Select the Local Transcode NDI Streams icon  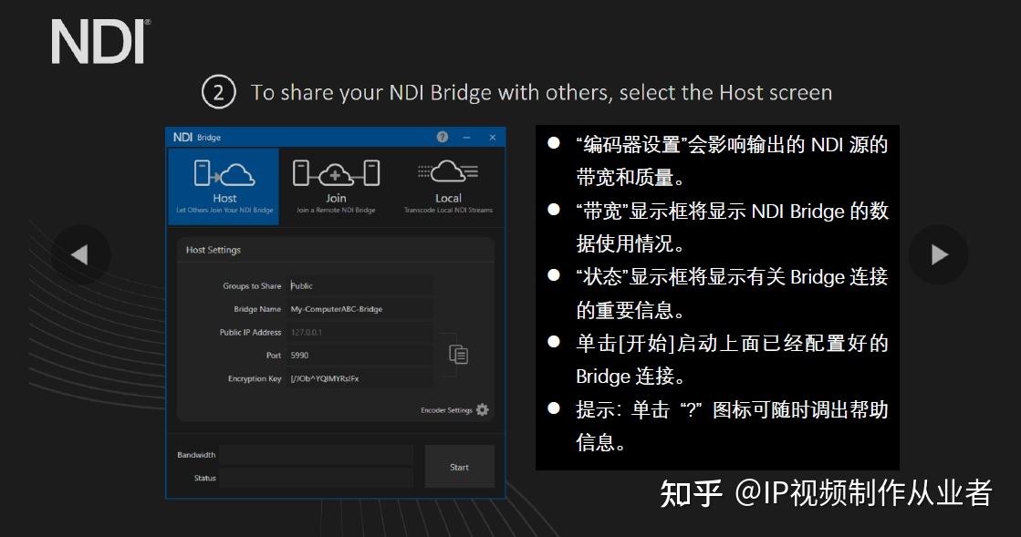click(x=448, y=171)
